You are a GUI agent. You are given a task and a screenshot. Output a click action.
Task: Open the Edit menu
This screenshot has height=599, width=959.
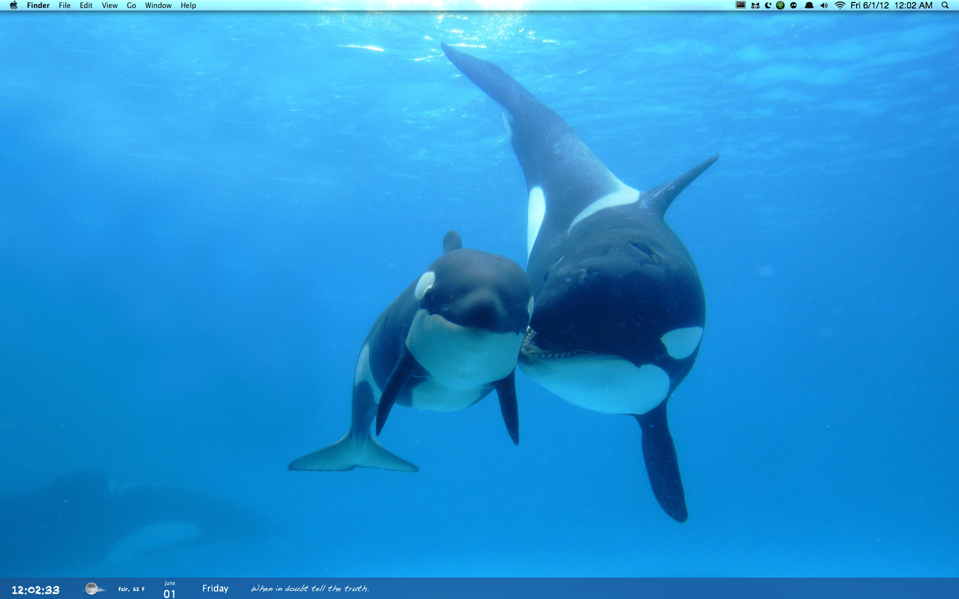[x=86, y=5]
